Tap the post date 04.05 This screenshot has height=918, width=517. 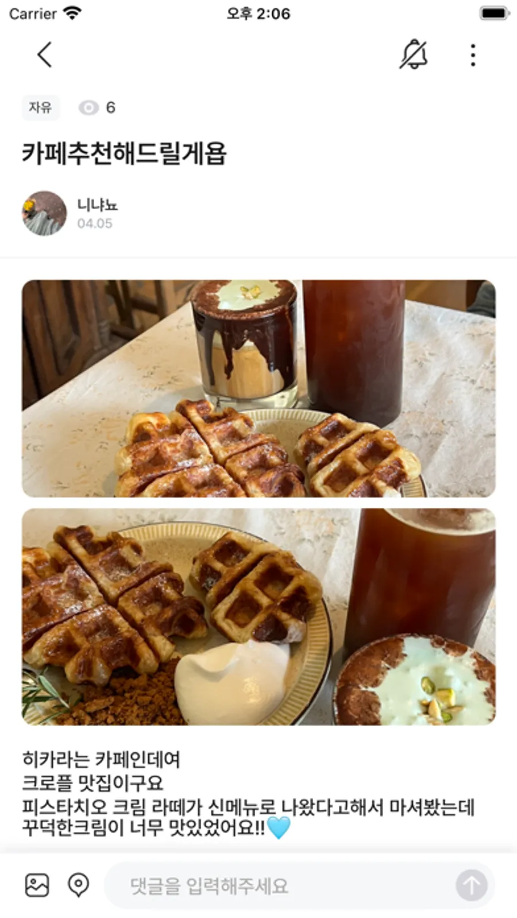pos(95,223)
